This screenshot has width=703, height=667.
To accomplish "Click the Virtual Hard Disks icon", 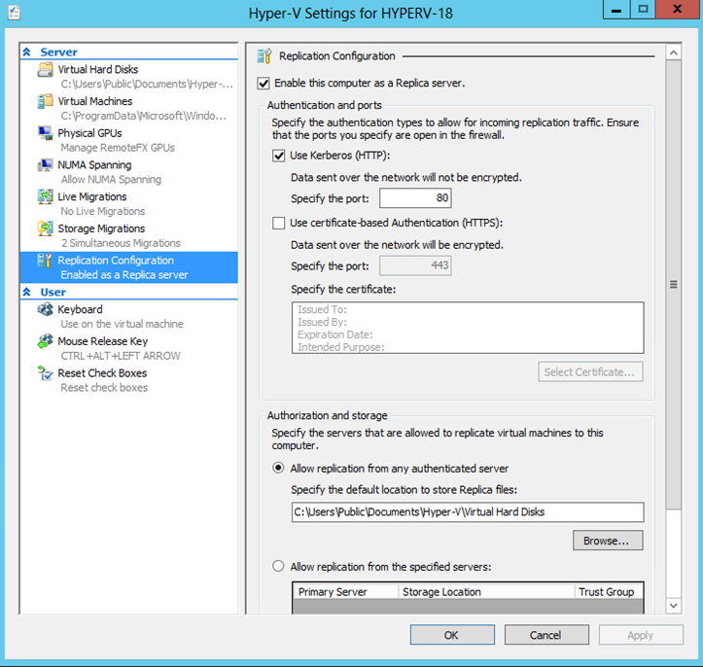I will click(46, 69).
